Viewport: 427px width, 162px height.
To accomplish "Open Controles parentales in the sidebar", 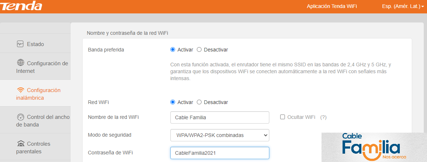I will tap(34, 148).
